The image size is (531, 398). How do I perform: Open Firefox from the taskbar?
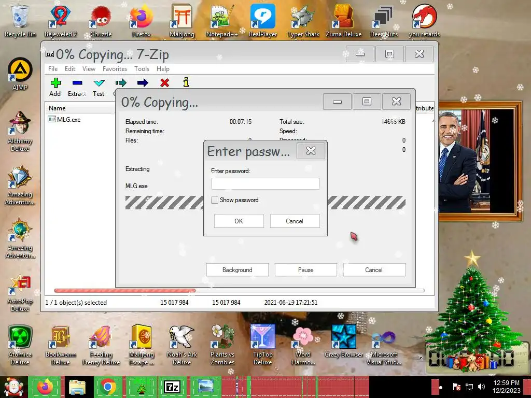click(46, 387)
